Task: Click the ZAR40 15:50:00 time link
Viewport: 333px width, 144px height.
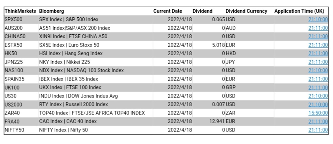Action: tap(318, 113)
